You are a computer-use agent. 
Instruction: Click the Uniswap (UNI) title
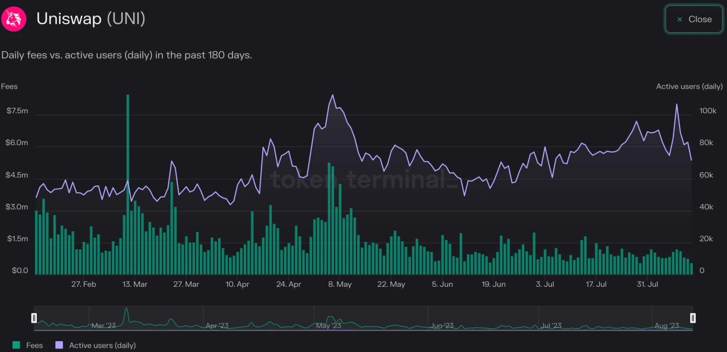click(91, 19)
